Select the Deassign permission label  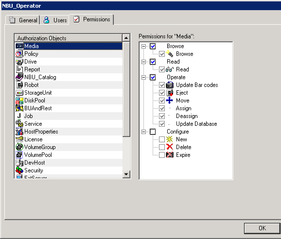pyautogui.click(x=187, y=116)
